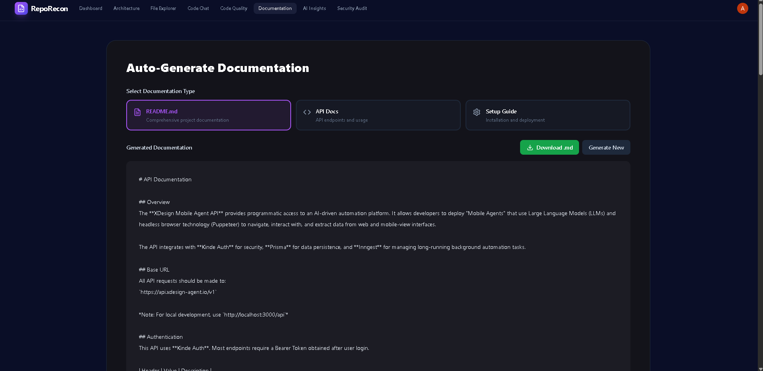Click the RepoRecon logo icon
The image size is (763, 371).
(21, 8)
